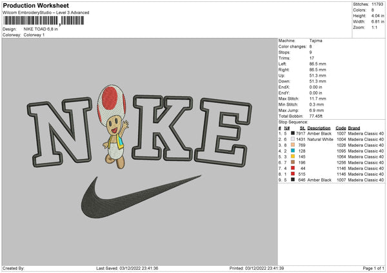Select the teal swatch in stop row 128
Screen dimensions: 387x273
(x=293, y=151)
